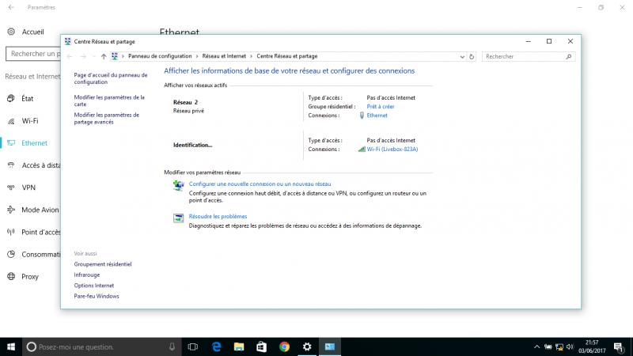Image resolution: width=633 pixels, height=356 pixels.
Task: Open Groupement résidentiel link
Action: point(103,264)
